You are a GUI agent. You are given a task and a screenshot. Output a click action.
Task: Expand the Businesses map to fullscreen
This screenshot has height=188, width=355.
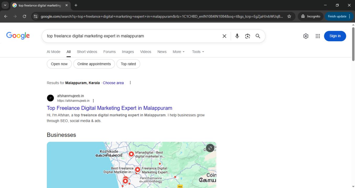210,148
